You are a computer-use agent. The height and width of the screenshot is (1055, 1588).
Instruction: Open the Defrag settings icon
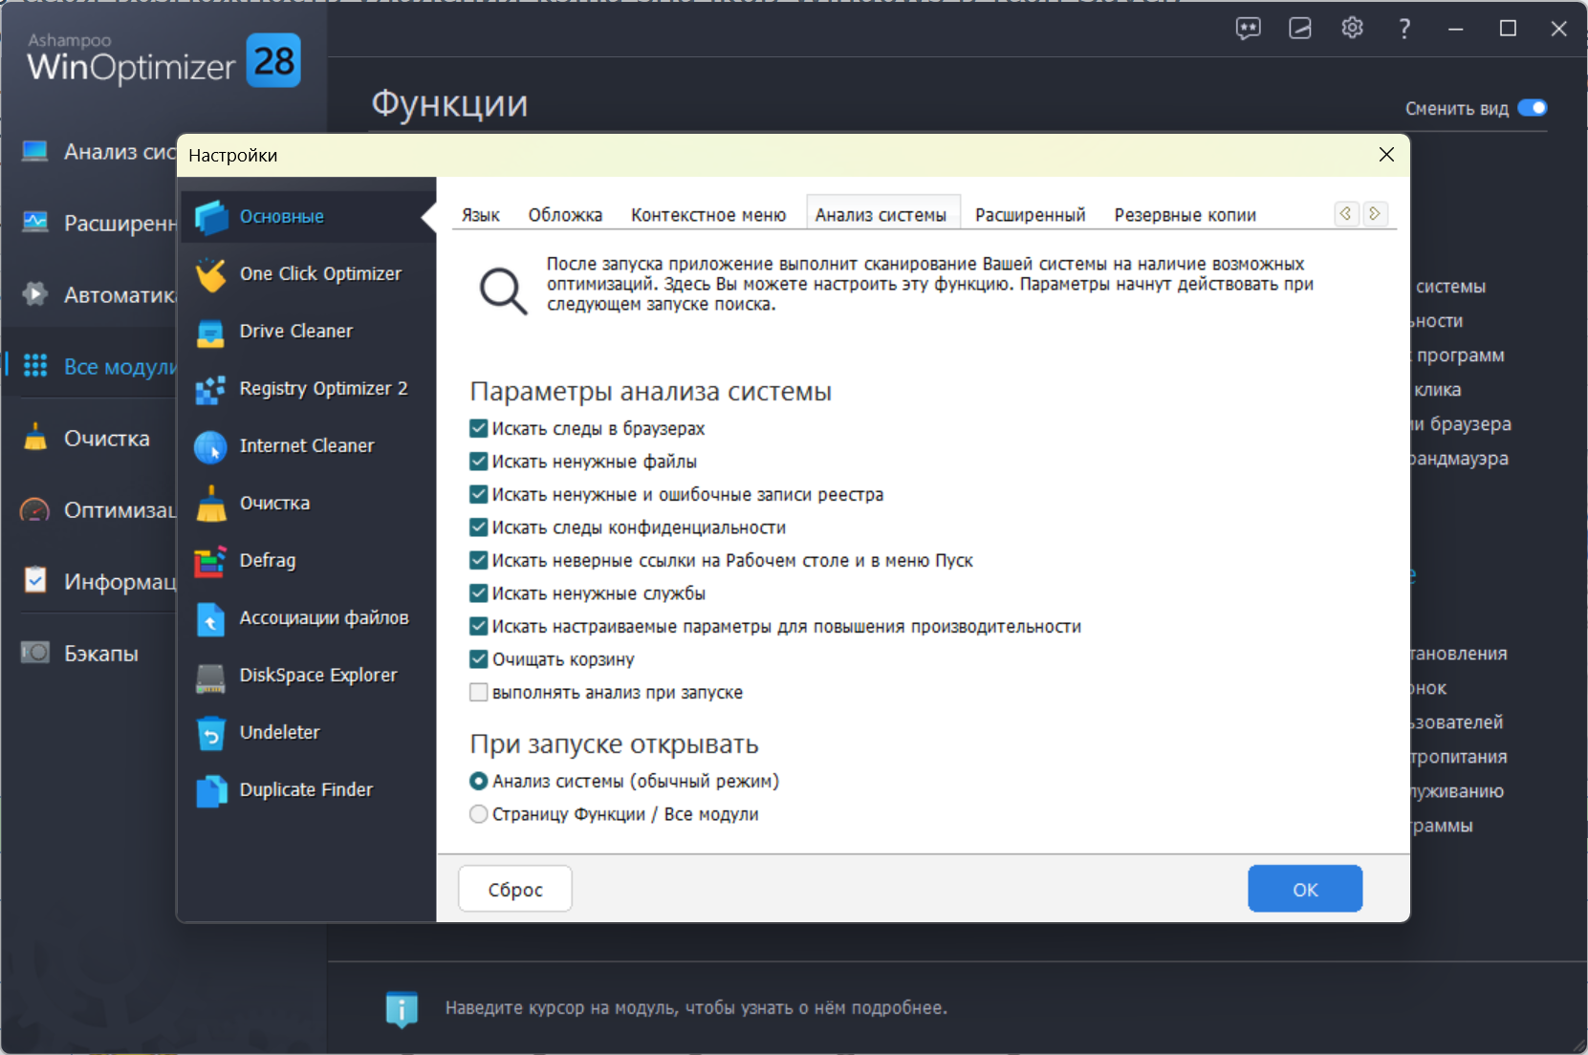(211, 561)
